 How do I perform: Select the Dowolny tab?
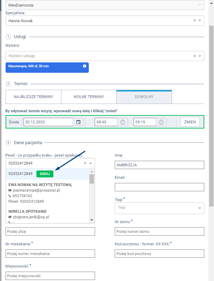pyautogui.click(x=144, y=97)
